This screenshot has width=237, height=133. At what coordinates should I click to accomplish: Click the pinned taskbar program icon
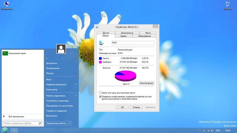[x=14, y=130]
